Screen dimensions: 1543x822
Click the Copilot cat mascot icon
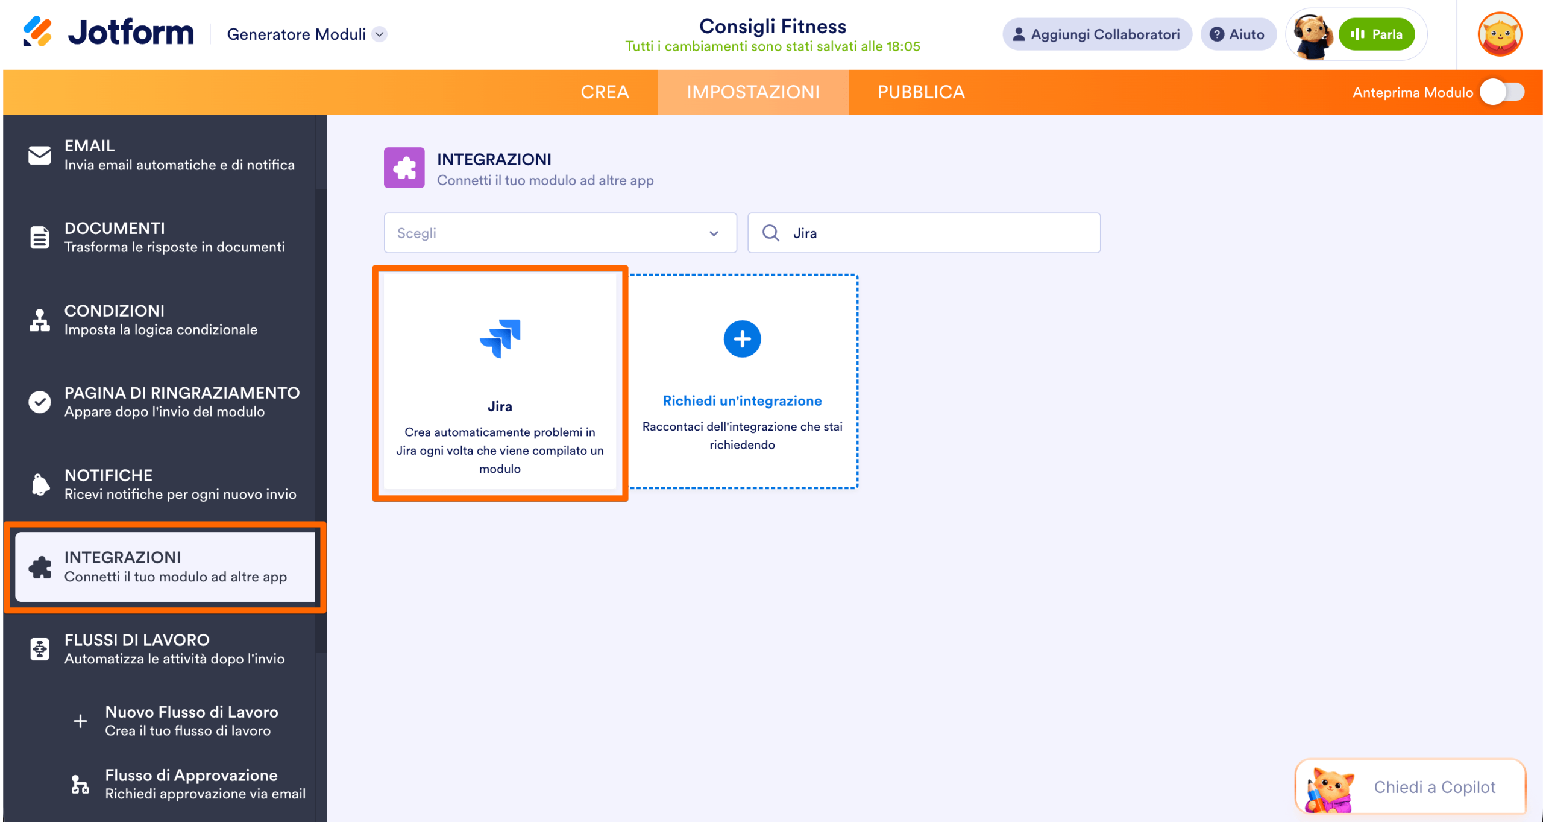(x=1331, y=790)
